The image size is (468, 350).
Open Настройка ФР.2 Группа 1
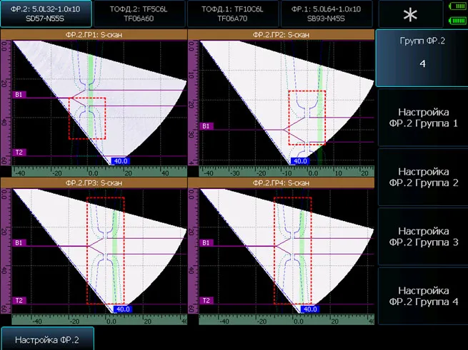click(422, 118)
